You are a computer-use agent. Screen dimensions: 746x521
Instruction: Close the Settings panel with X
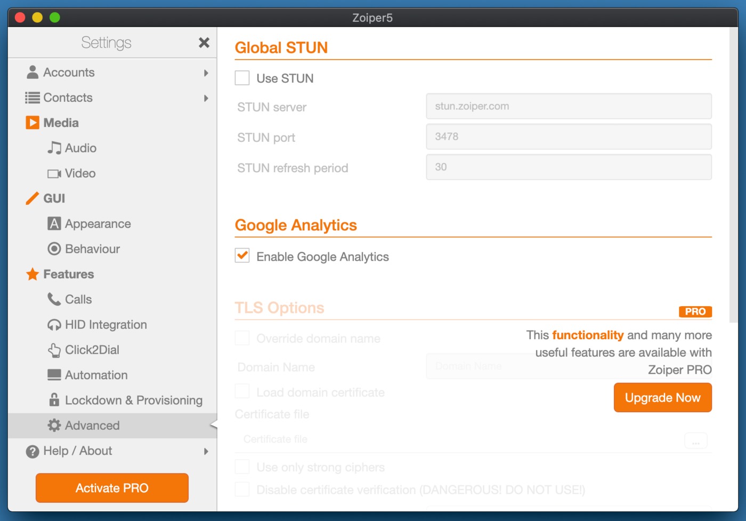pyautogui.click(x=204, y=43)
